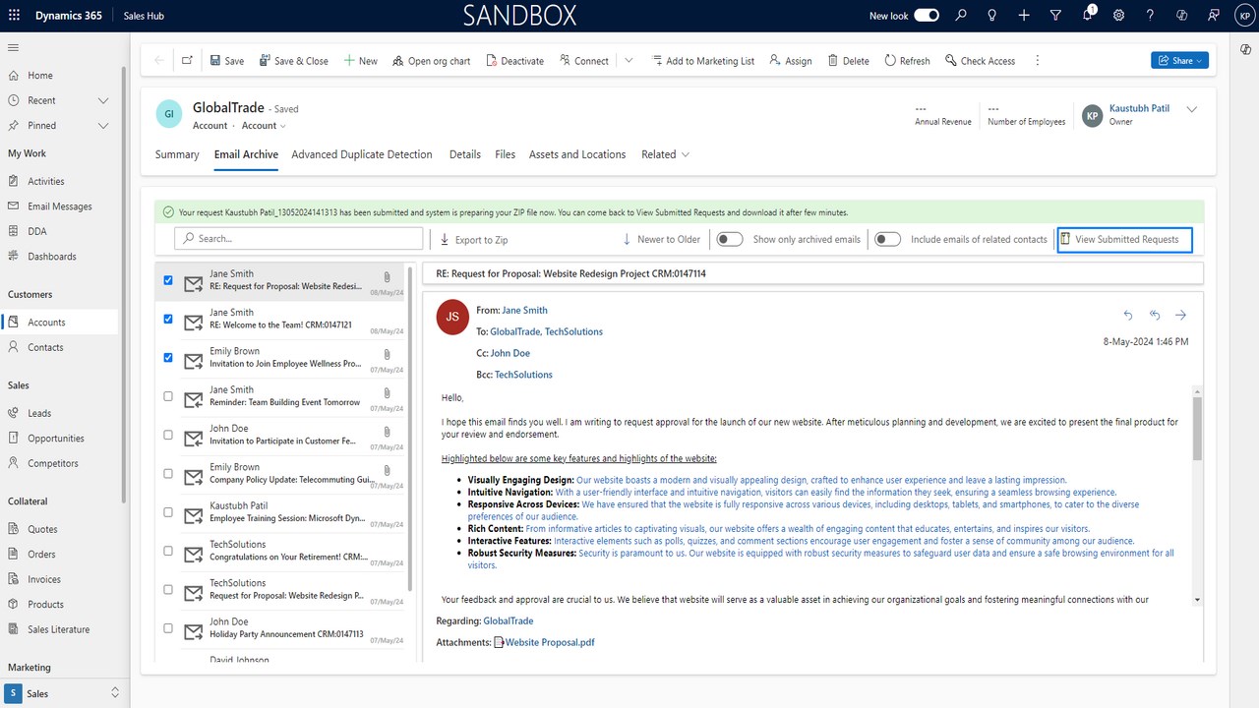This screenshot has height=708, width=1259.
Task: Open the help question mark icon
Action: coord(1150,16)
